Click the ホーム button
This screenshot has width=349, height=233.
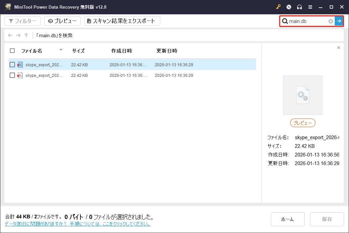(x=288, y=219)
